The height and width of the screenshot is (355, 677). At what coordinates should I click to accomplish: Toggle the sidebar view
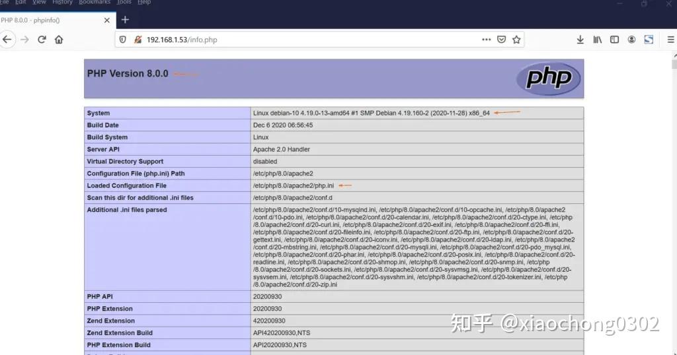pyautogui.click(x=614, y=40)
